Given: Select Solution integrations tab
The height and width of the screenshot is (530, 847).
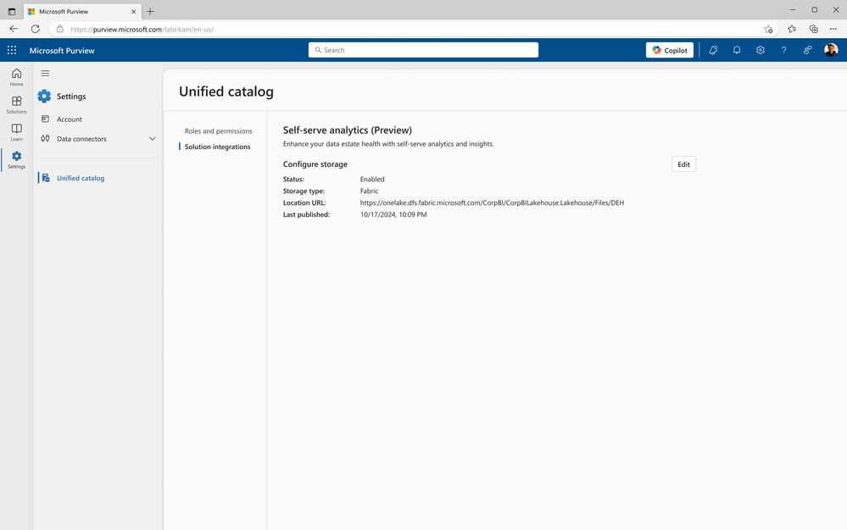Looking at the screenshot, I should (x=218, y=146).
